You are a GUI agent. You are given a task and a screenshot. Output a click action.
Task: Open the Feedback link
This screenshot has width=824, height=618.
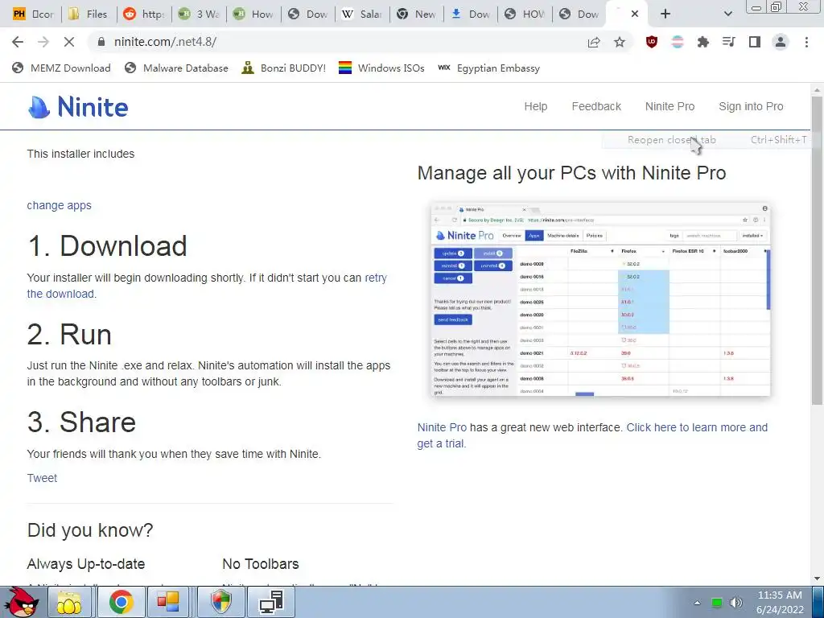pyautogui.click(x=596, y=106)
